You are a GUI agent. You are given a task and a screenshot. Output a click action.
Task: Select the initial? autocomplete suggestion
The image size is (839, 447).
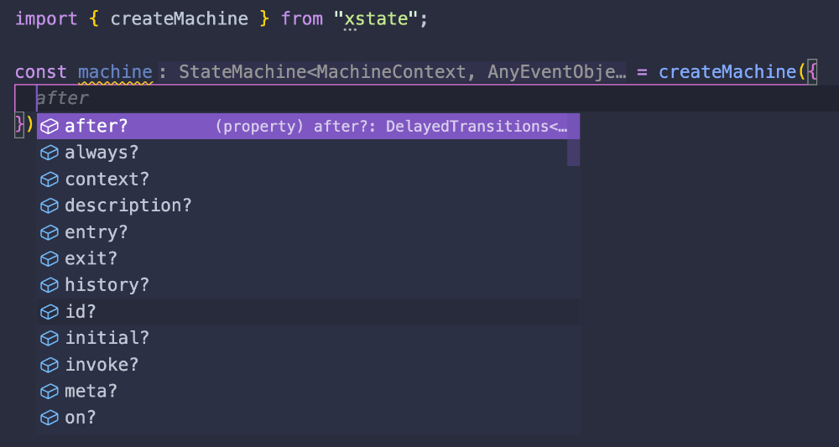point(107,338)
